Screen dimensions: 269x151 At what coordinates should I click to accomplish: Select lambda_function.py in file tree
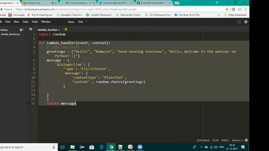coord(11,34)
